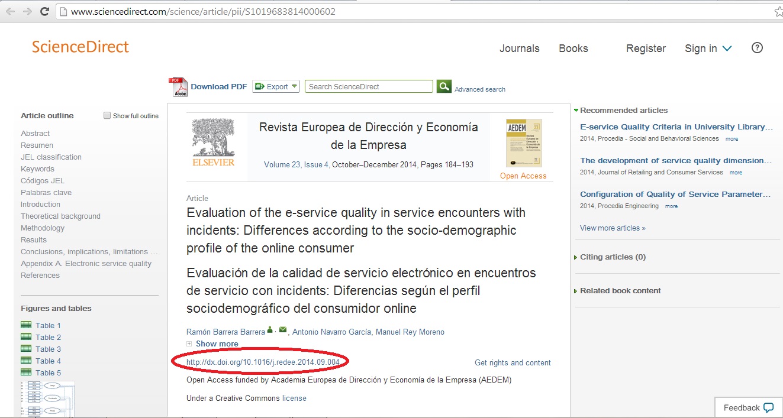Open the Creative Commons license link

(294, 398)
